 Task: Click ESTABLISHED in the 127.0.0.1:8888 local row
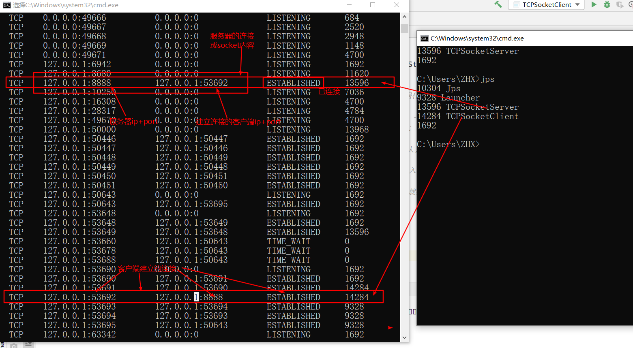(294, 83)
